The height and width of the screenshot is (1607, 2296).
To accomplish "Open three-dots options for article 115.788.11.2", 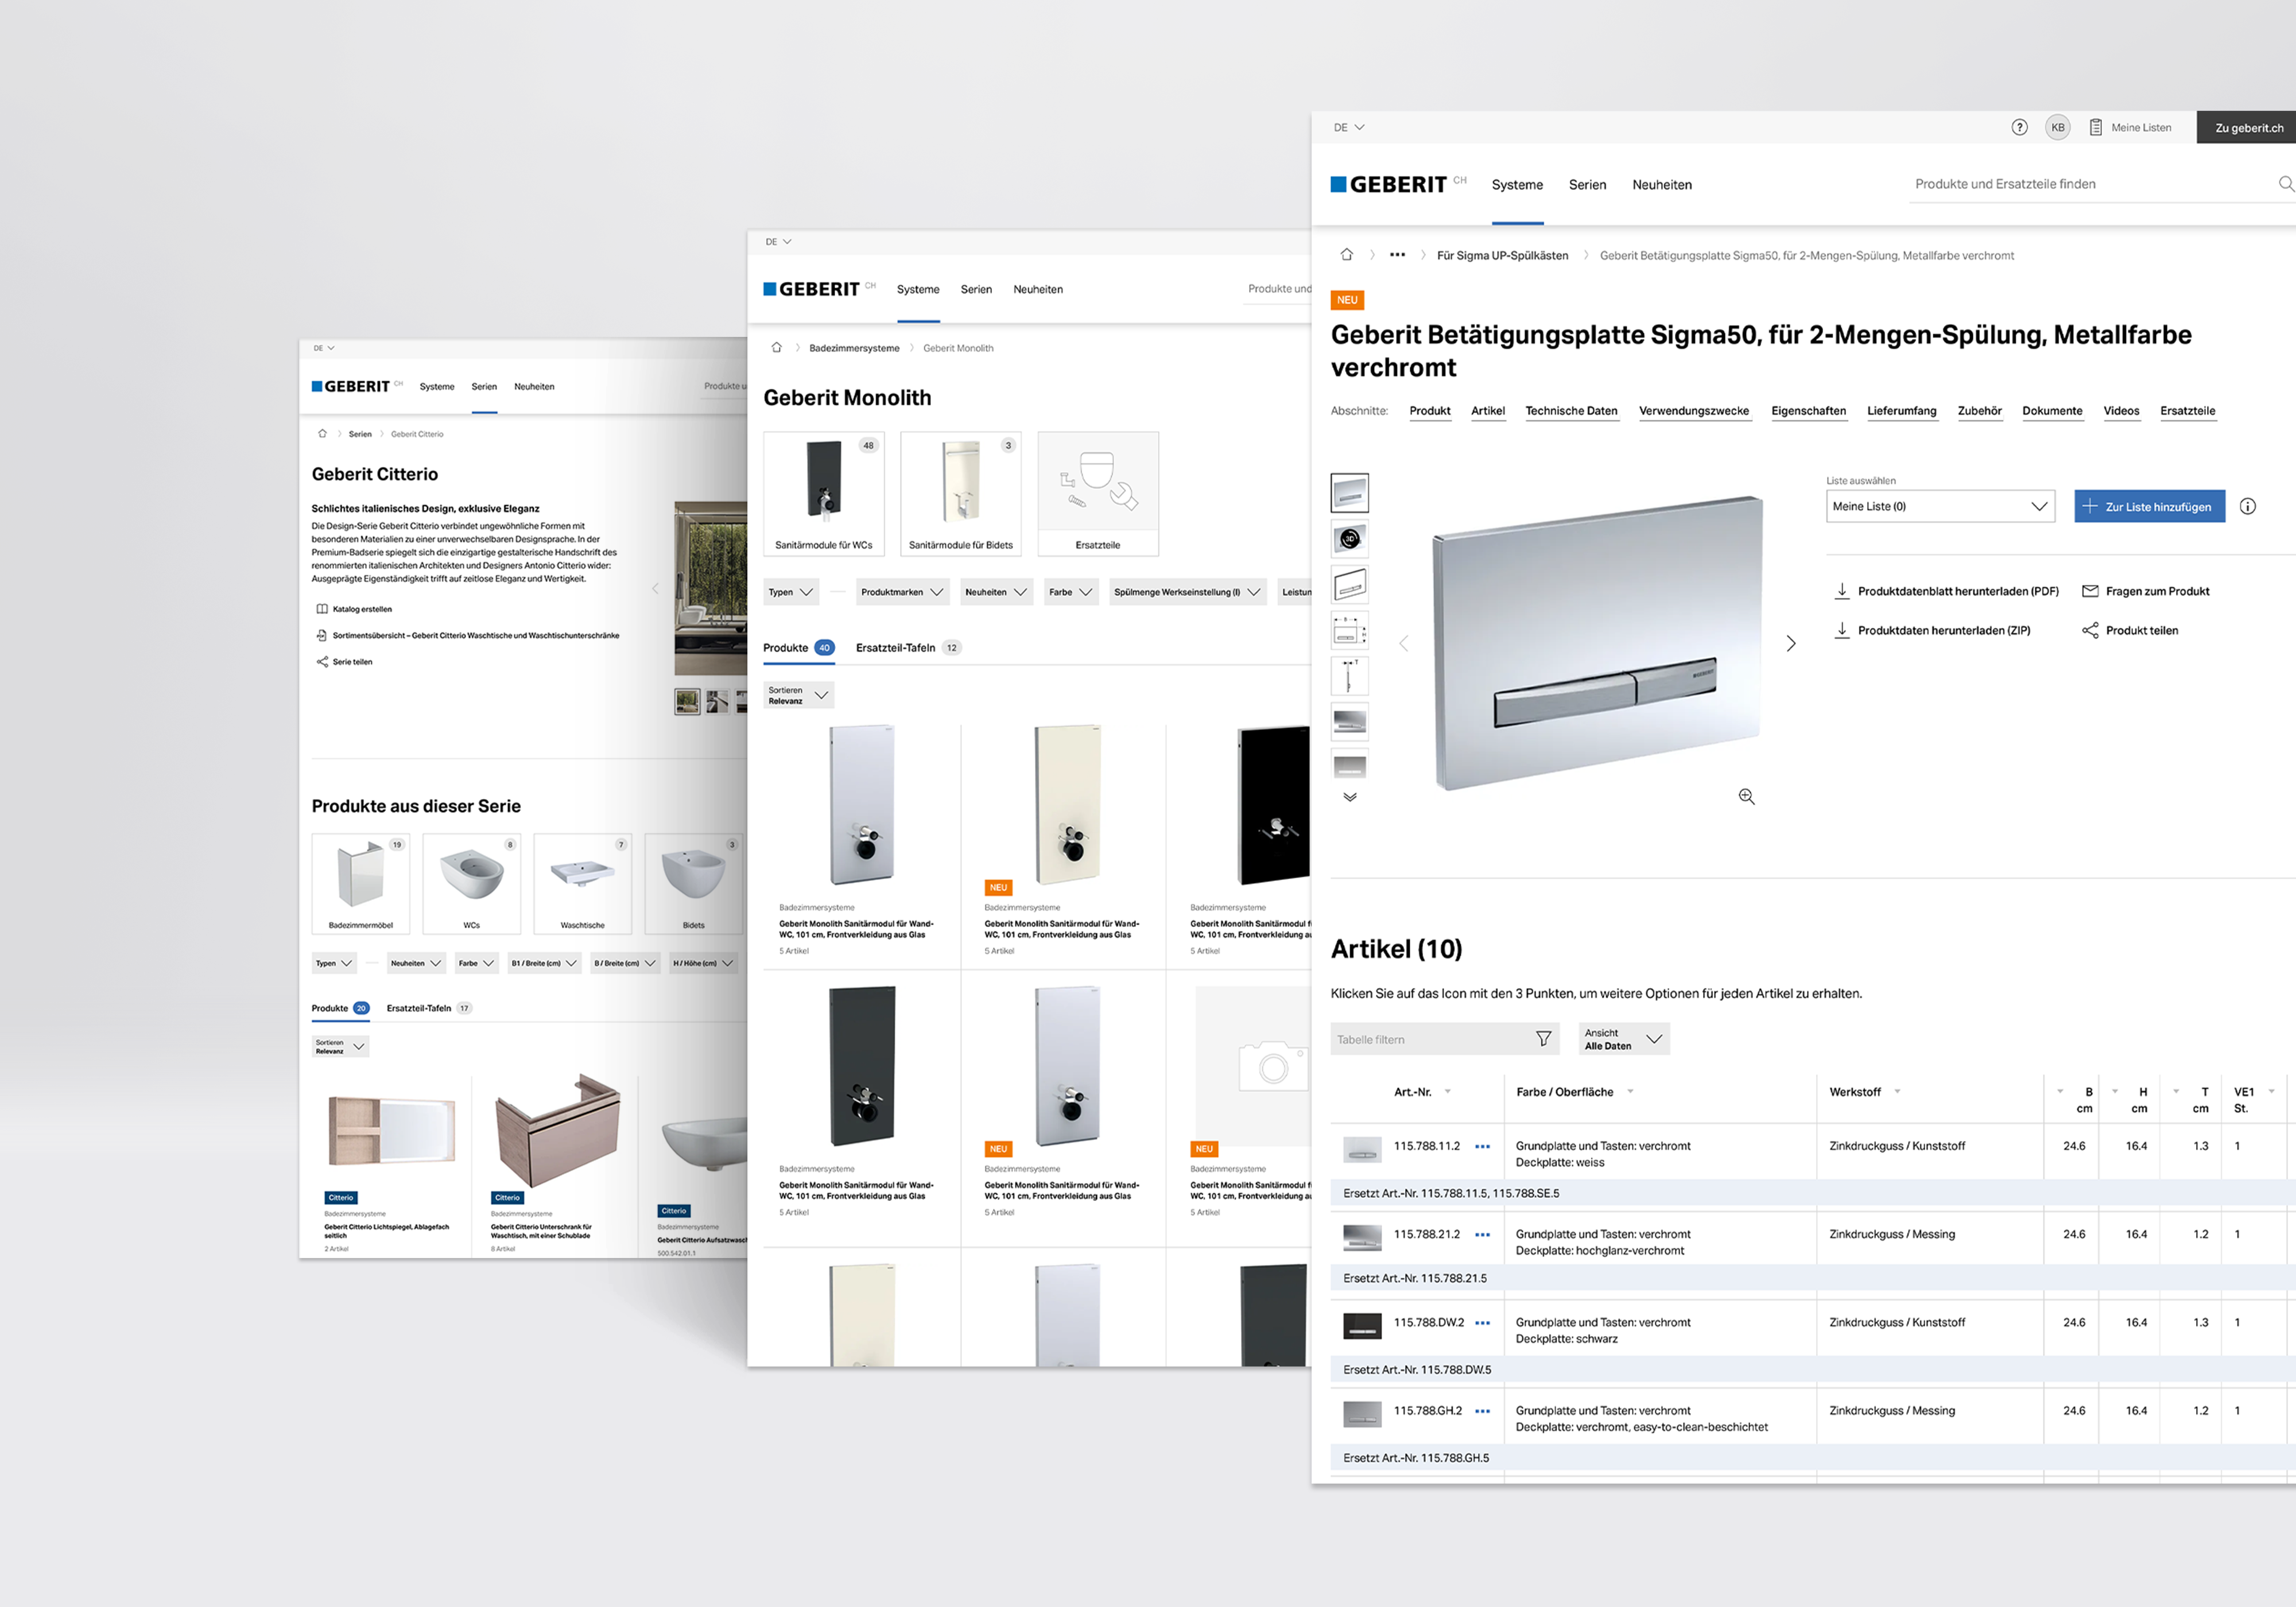I will pyautogui.click(x=1482, y=1146).
